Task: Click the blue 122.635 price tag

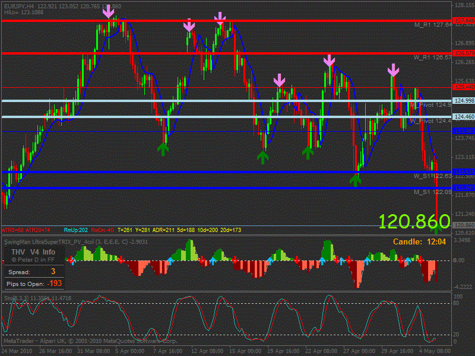Action: coord(464,171)
